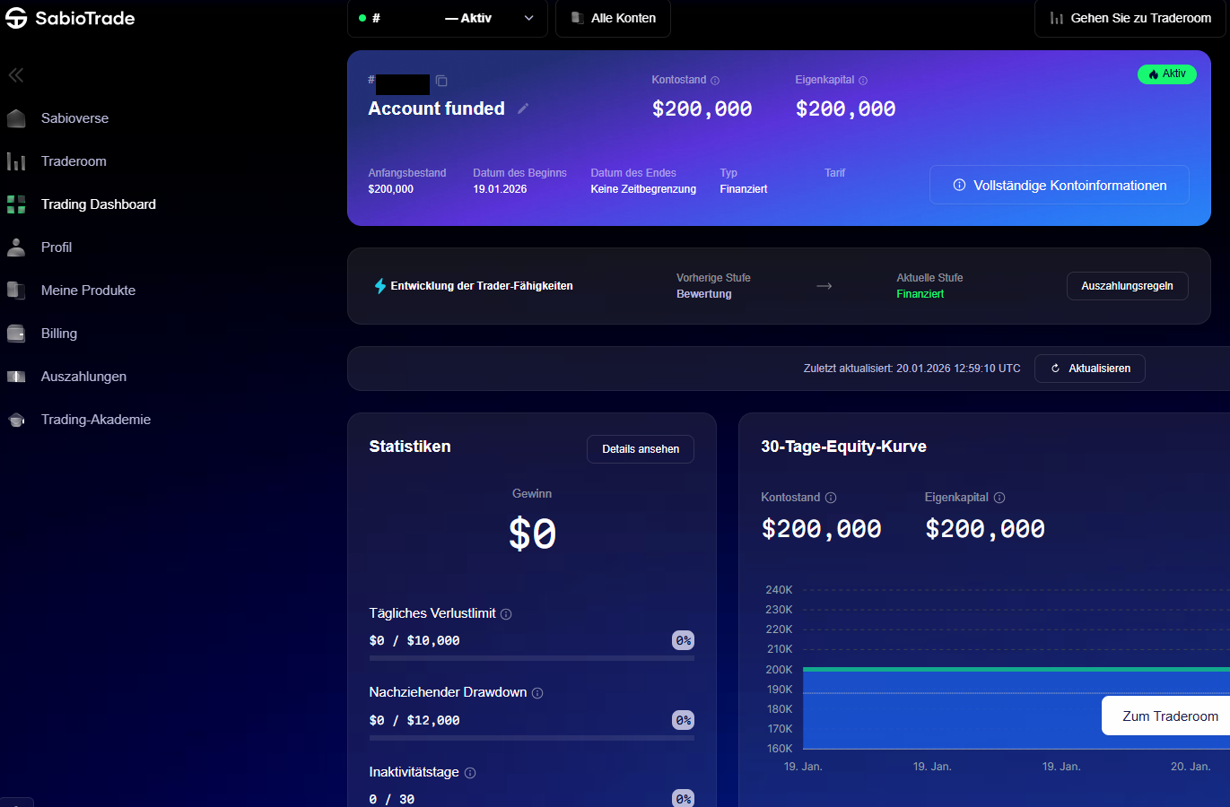The image size is (1230, 807).
Task: Select the Auszahlungen sidebar icon
Action: pos(15,376)
